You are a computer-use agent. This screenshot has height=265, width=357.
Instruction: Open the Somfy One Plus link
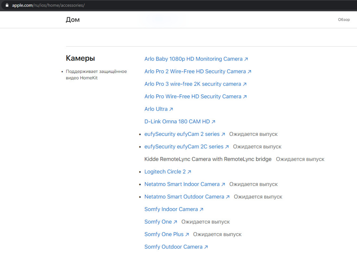tap(167, 235)
